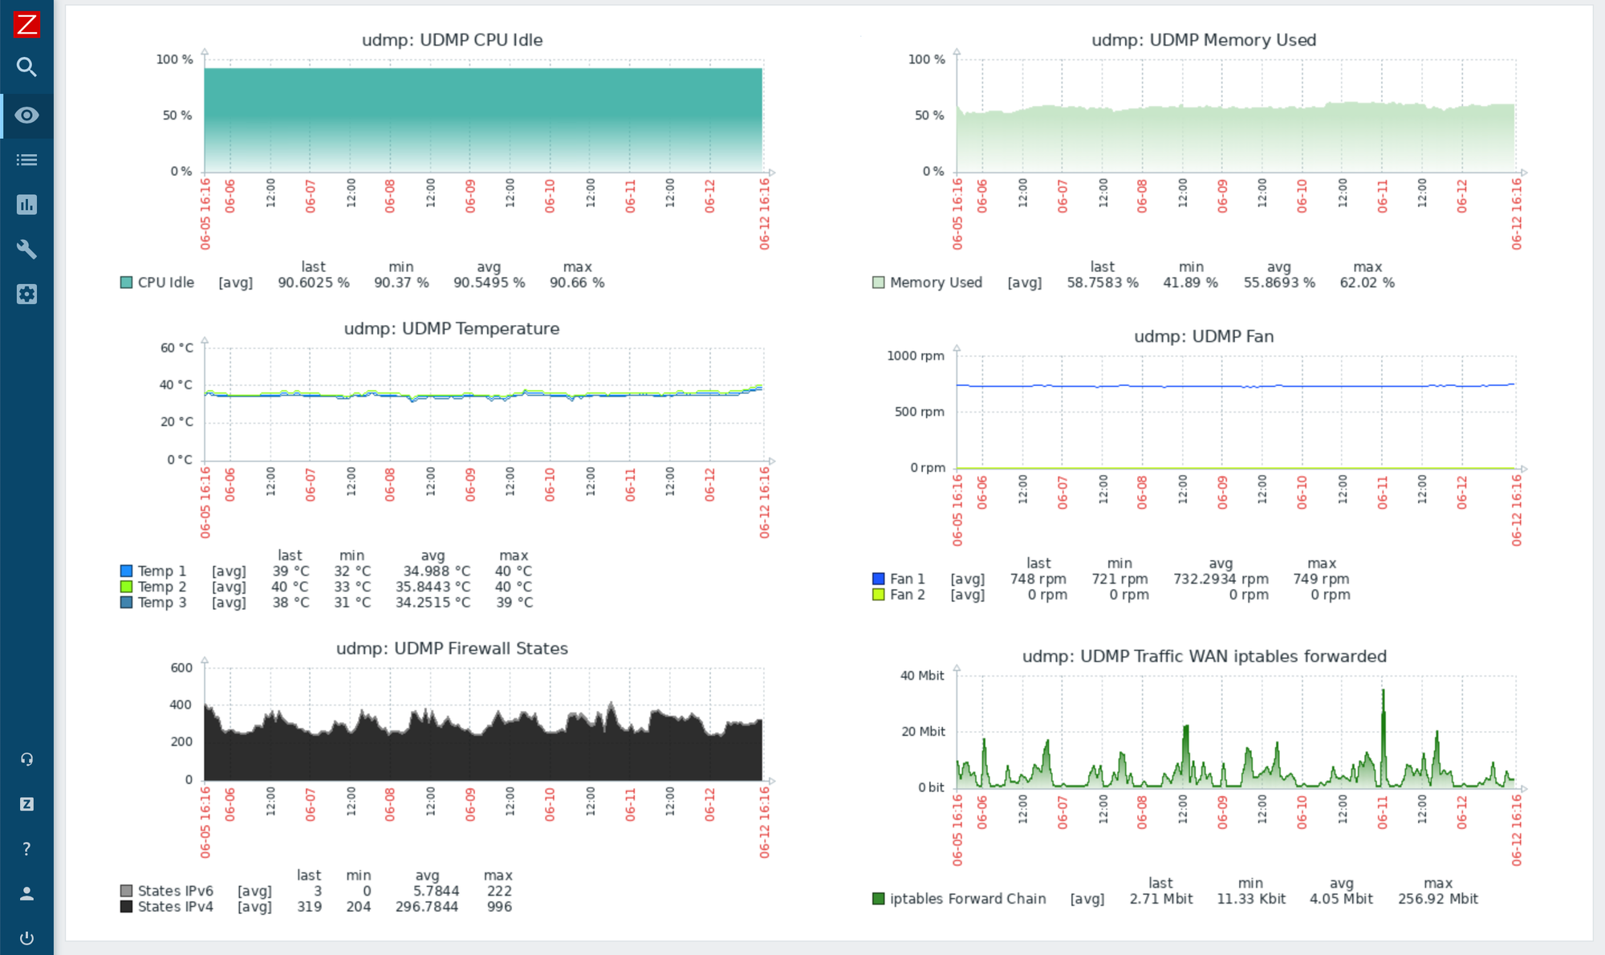Open the Monitoring eye icon menu
1605x955 pixels.
click(26, 116)
